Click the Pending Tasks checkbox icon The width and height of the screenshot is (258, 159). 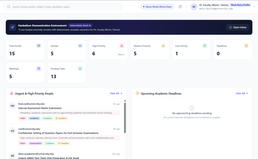[x=80, y=69]
